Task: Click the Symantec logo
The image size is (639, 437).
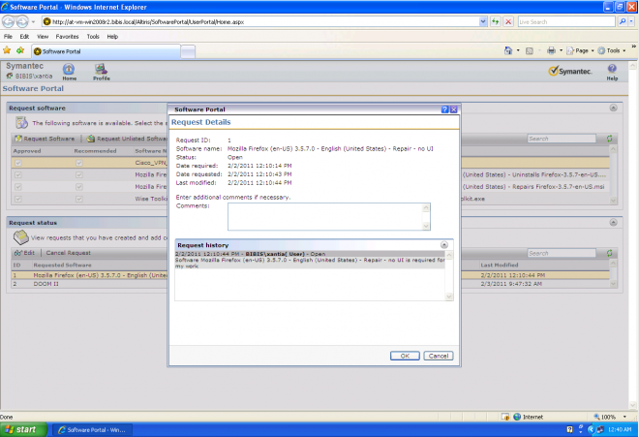Action: click(569, 71)
